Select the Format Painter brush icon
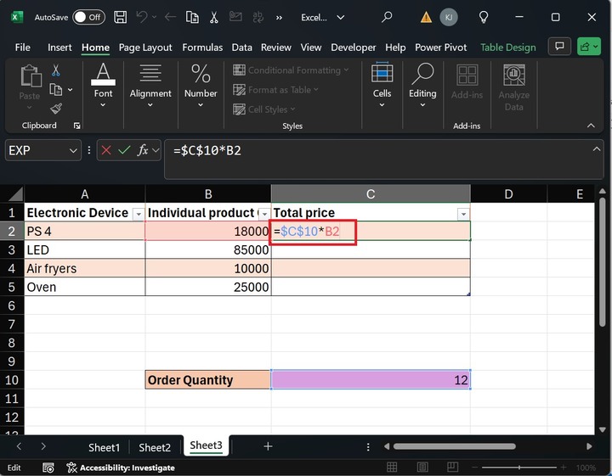 click(x=56, y=109)
